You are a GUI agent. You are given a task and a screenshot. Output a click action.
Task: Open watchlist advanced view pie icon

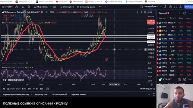185,13
